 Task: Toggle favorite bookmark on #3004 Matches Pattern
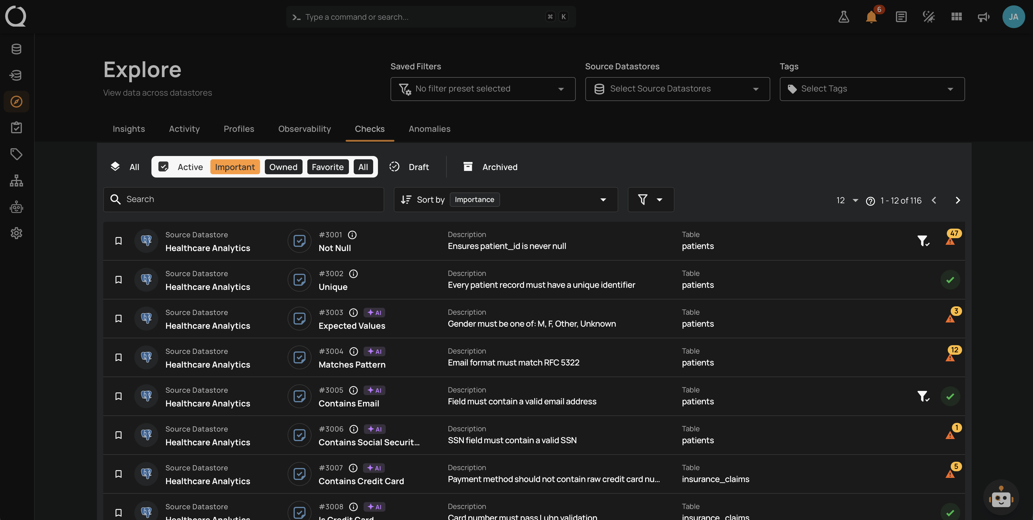[x=118, y=357]
